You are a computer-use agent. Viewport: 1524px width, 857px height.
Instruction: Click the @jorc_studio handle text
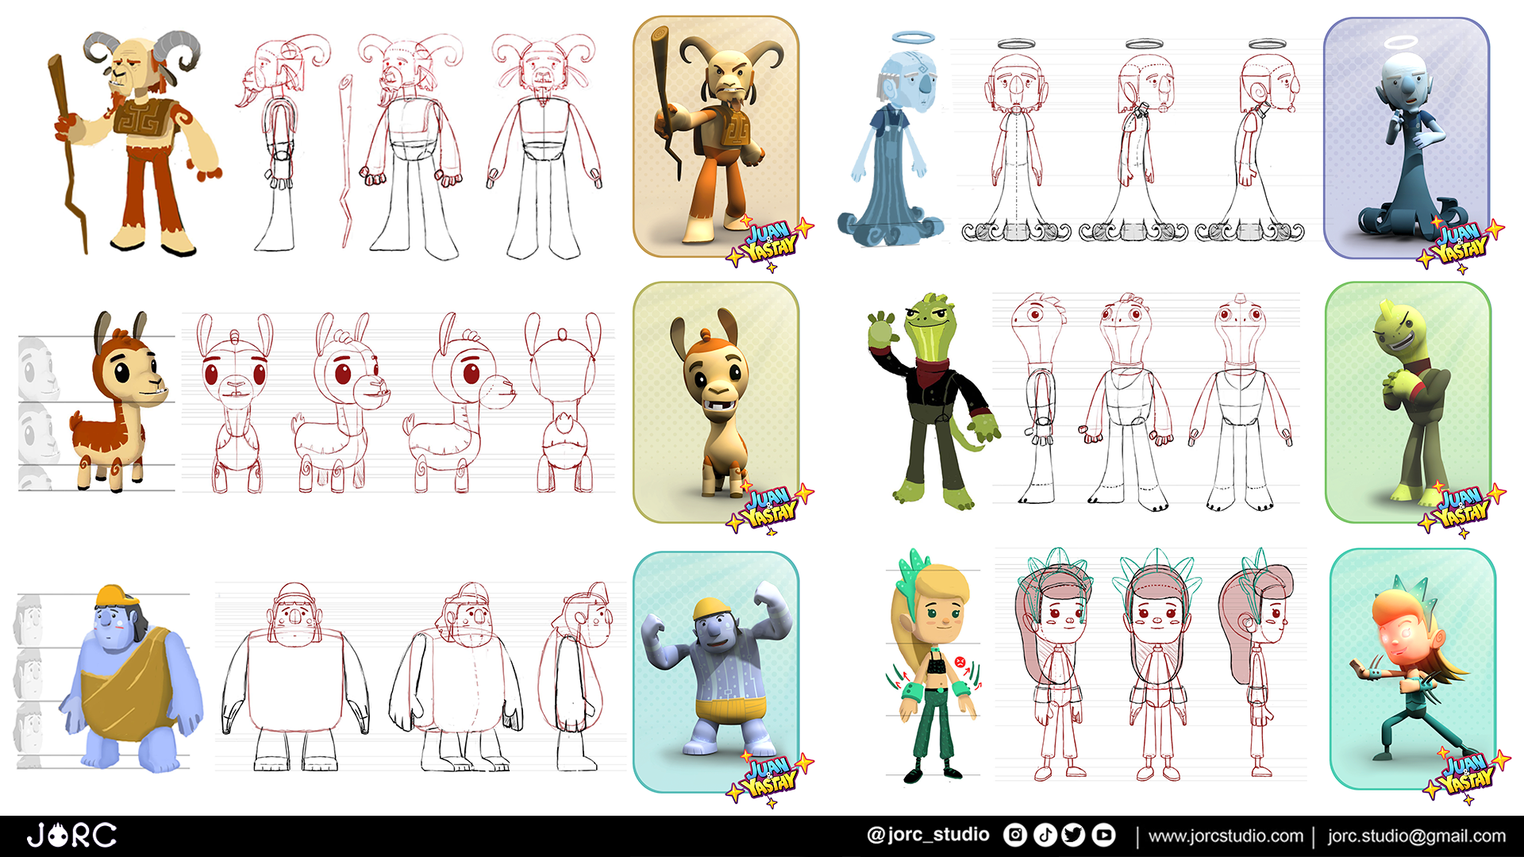pos(928,835)
